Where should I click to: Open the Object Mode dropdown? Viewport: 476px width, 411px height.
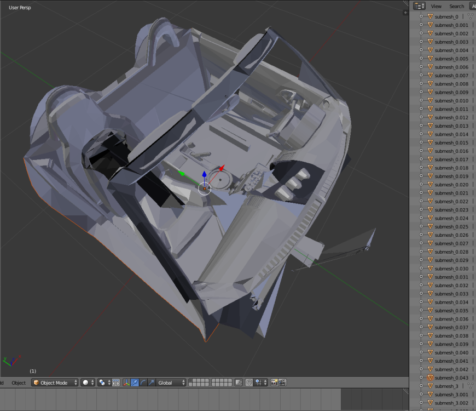54,383
